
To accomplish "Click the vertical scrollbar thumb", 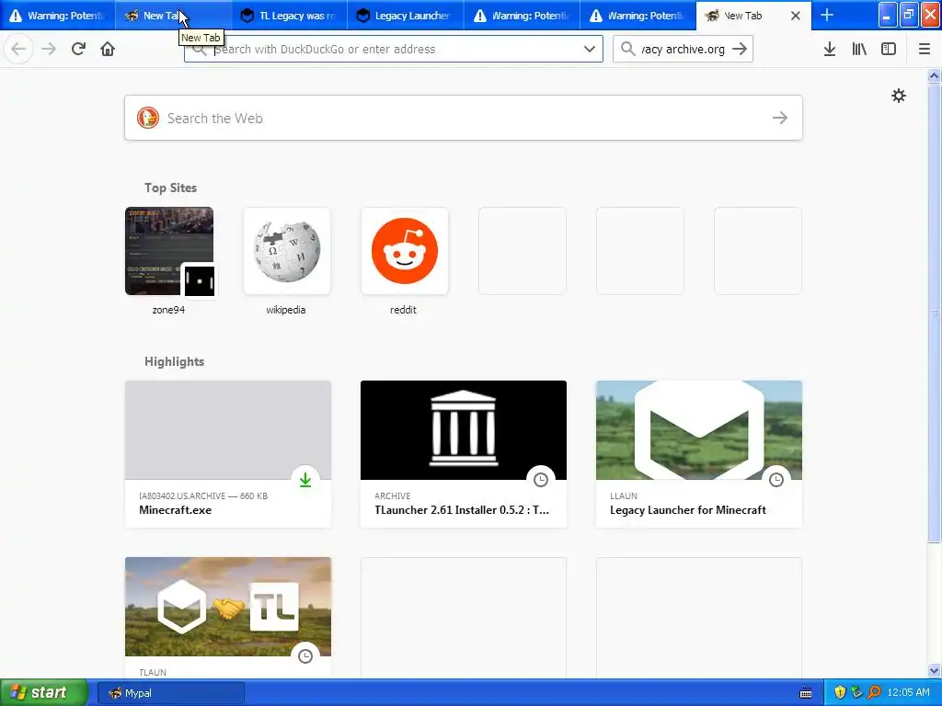I will pyautogui.click(x=935, y=313).
